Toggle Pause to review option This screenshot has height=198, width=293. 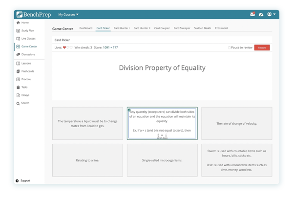pos(230,47)
